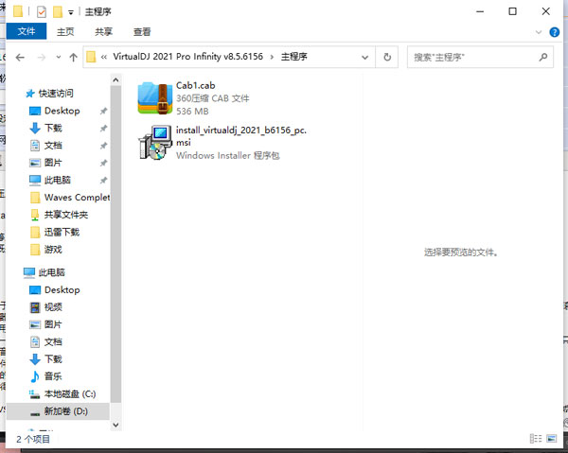The width and height of the screenshot is (568, 453).
Task: Click the properties checkmark icon in title bar
Action: click(42, 12)
